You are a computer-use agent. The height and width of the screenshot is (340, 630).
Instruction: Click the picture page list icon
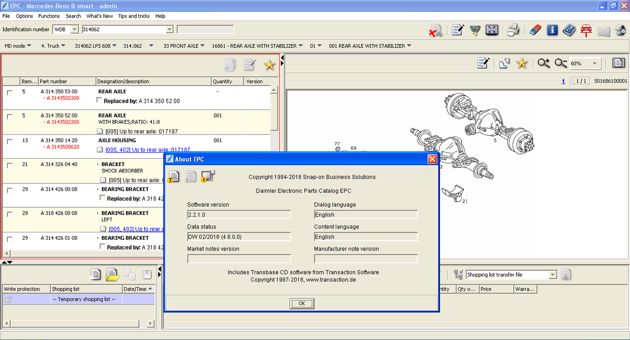[619, 63]
